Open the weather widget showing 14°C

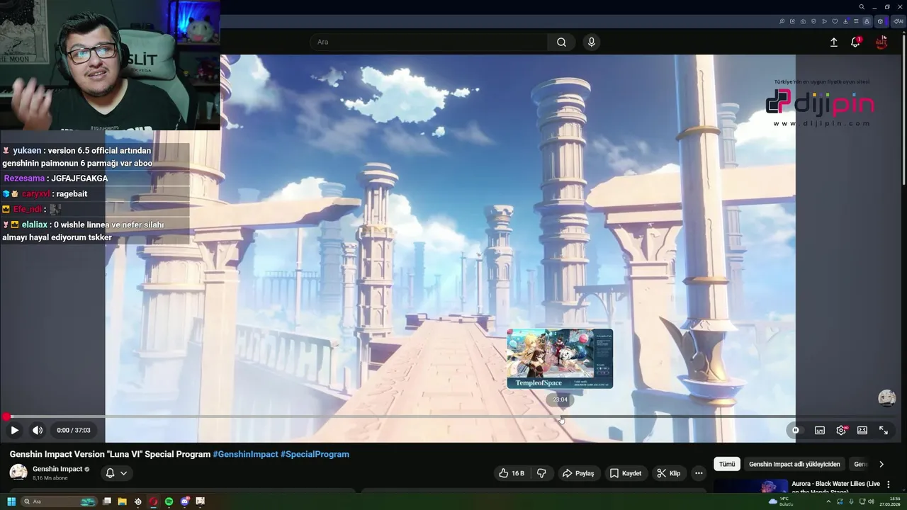click(782, 501)
